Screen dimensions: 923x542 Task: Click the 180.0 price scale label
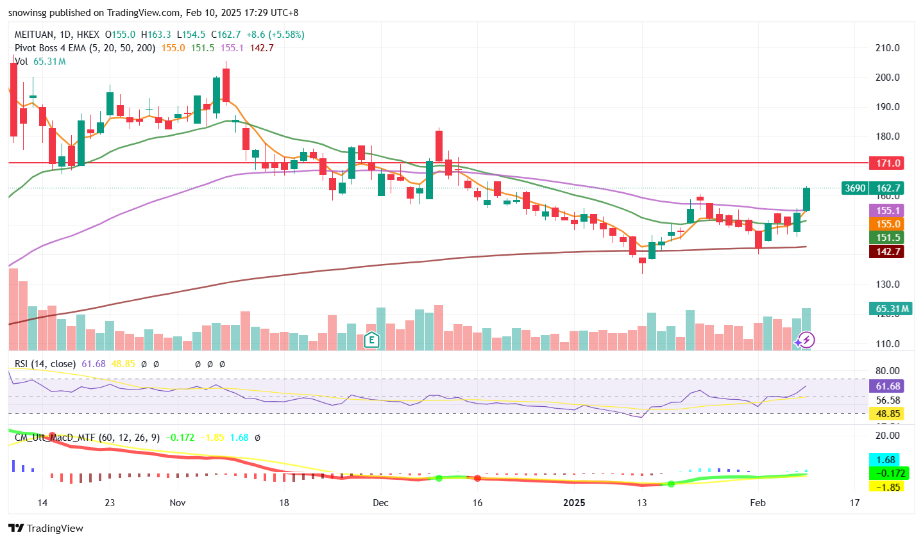(x=888, y=136)
